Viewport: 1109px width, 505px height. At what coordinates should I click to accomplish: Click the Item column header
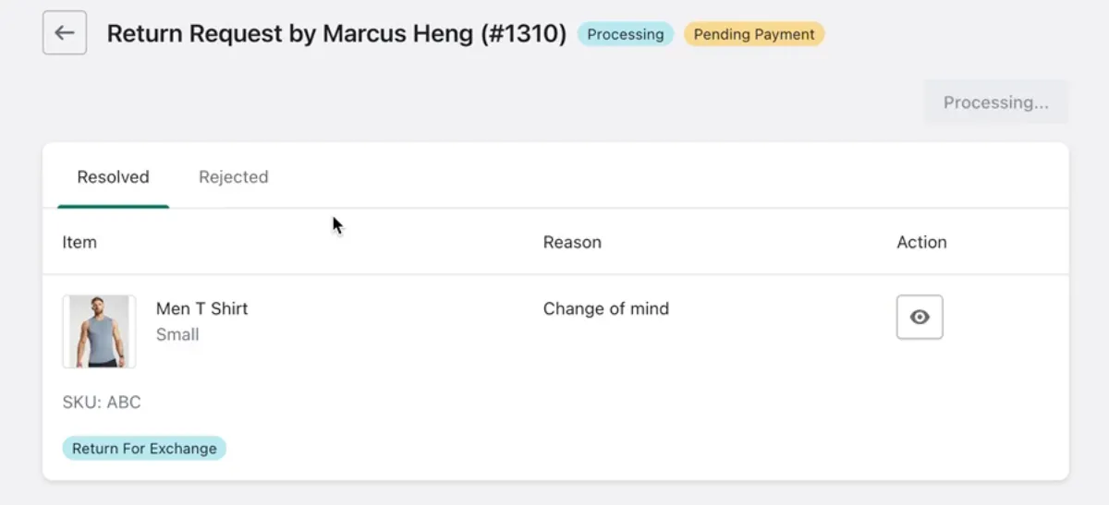(79, 242)
